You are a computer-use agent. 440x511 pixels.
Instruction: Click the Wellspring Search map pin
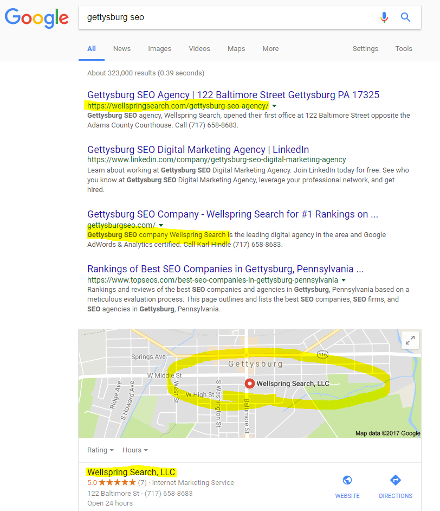click(x=250, y=384)
